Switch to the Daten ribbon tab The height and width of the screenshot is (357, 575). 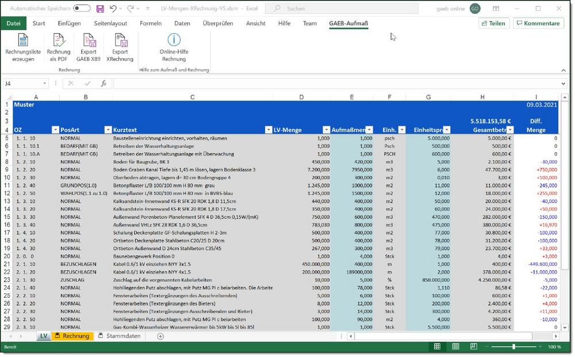coord(182,23)
